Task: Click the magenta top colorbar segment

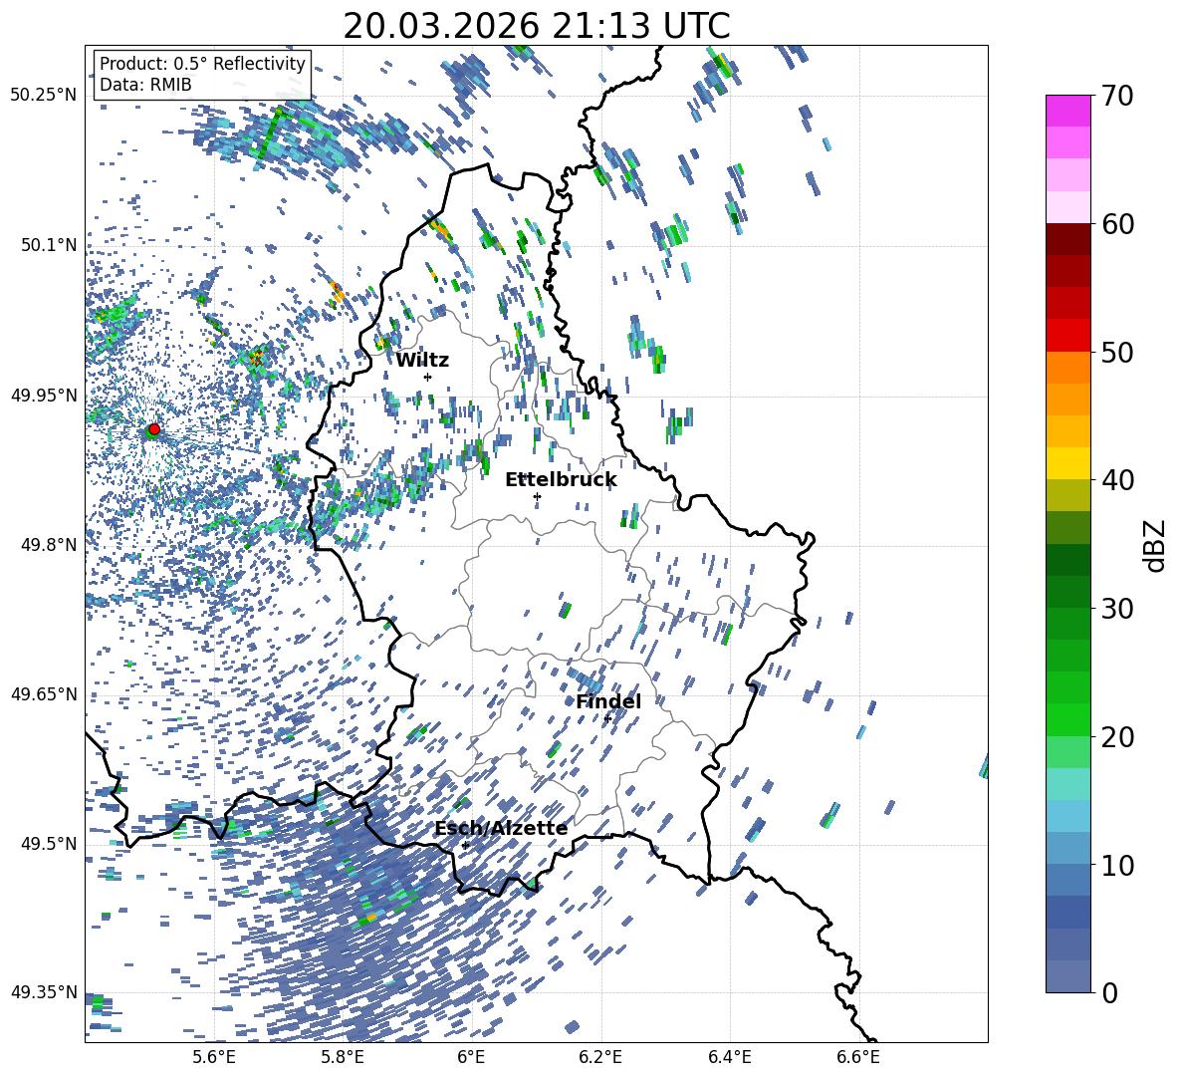Action: tap(1068, 111)
